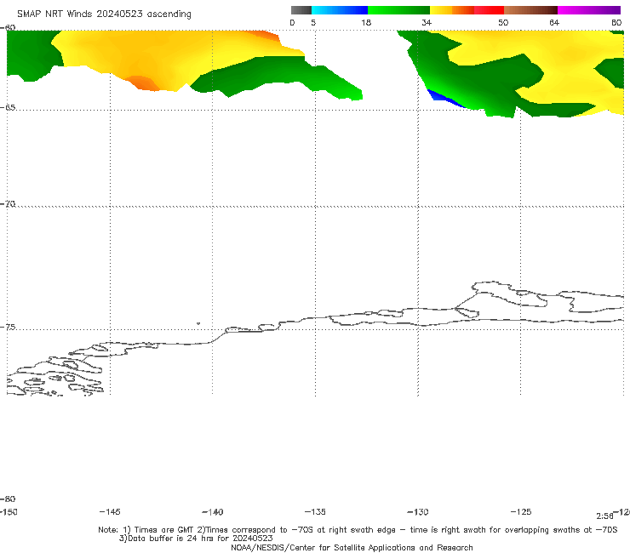
Task: Click the latitude label '-65'
Action: (8, 108)
